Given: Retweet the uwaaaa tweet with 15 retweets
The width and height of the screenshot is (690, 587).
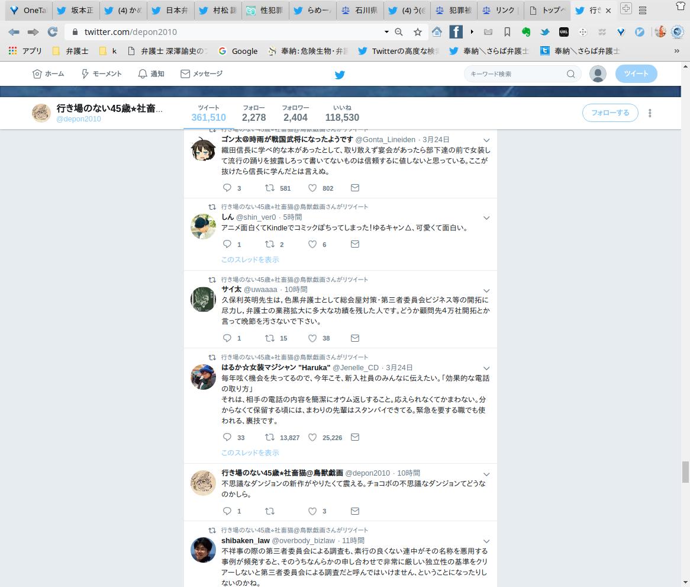Looking at the screenshot, I should pyautogui.click(x=270, y=338).
